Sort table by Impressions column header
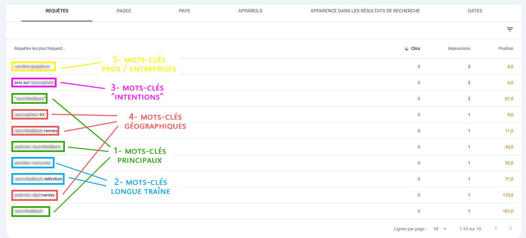526x238 pixels. coord(459,49)
